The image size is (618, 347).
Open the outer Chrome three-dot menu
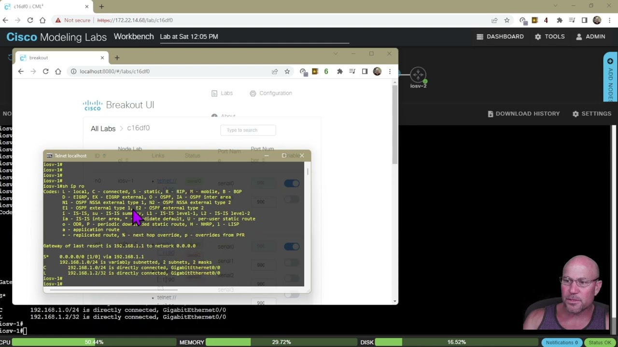pyautogui.click(x=610, y=20)
